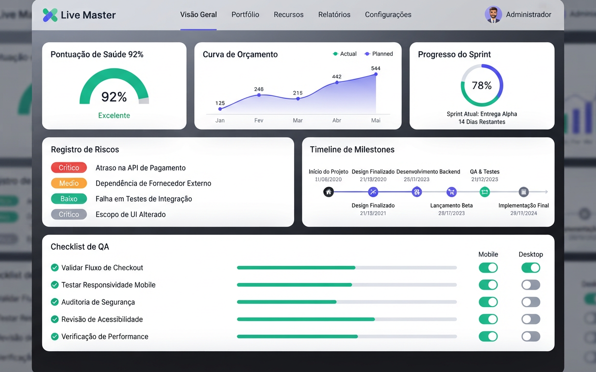Click the Revisão de Acessibilidade progress bar

point(347,319)
